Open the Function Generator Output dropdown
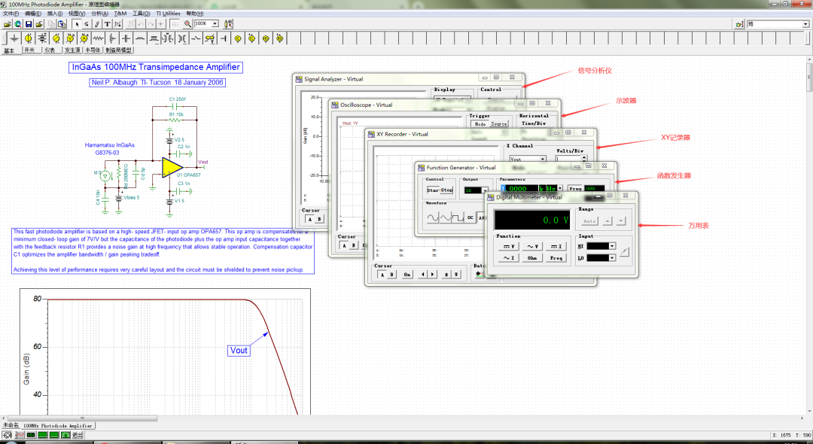The height and width of the screenshot is (444, 813). [x=485, y=190]
